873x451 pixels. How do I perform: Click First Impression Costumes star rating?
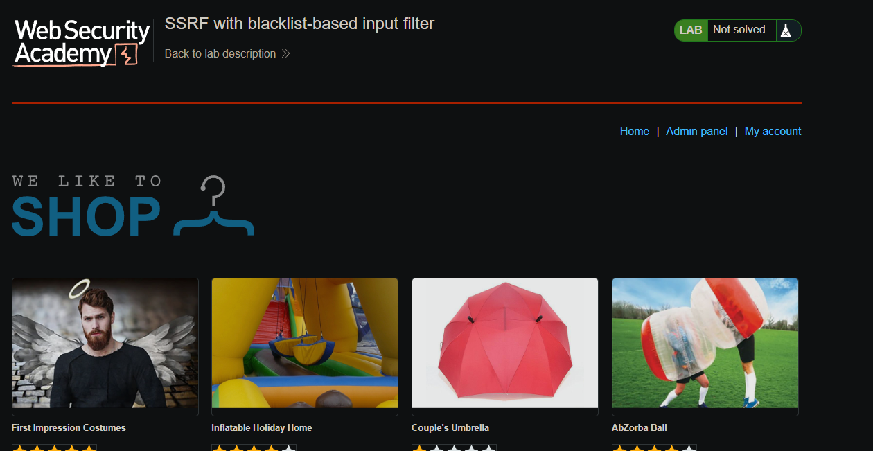pyautogui.click(x=54, y=448)
